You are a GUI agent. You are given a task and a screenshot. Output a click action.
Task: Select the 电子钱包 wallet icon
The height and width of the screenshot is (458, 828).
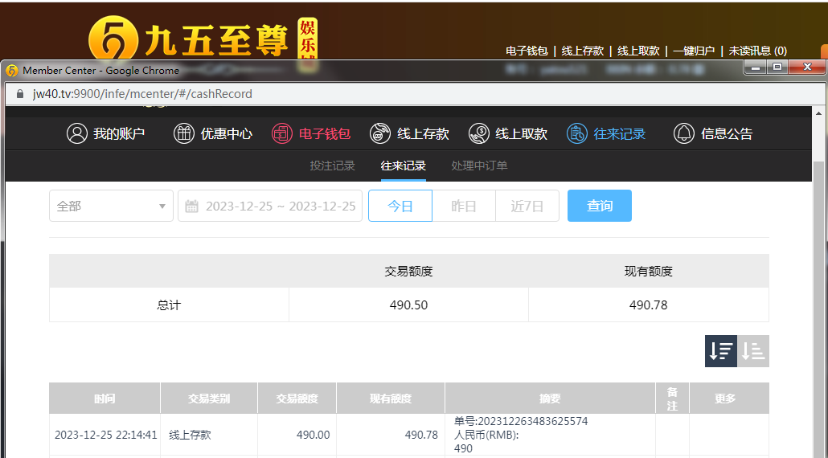[x=282, y=133]
